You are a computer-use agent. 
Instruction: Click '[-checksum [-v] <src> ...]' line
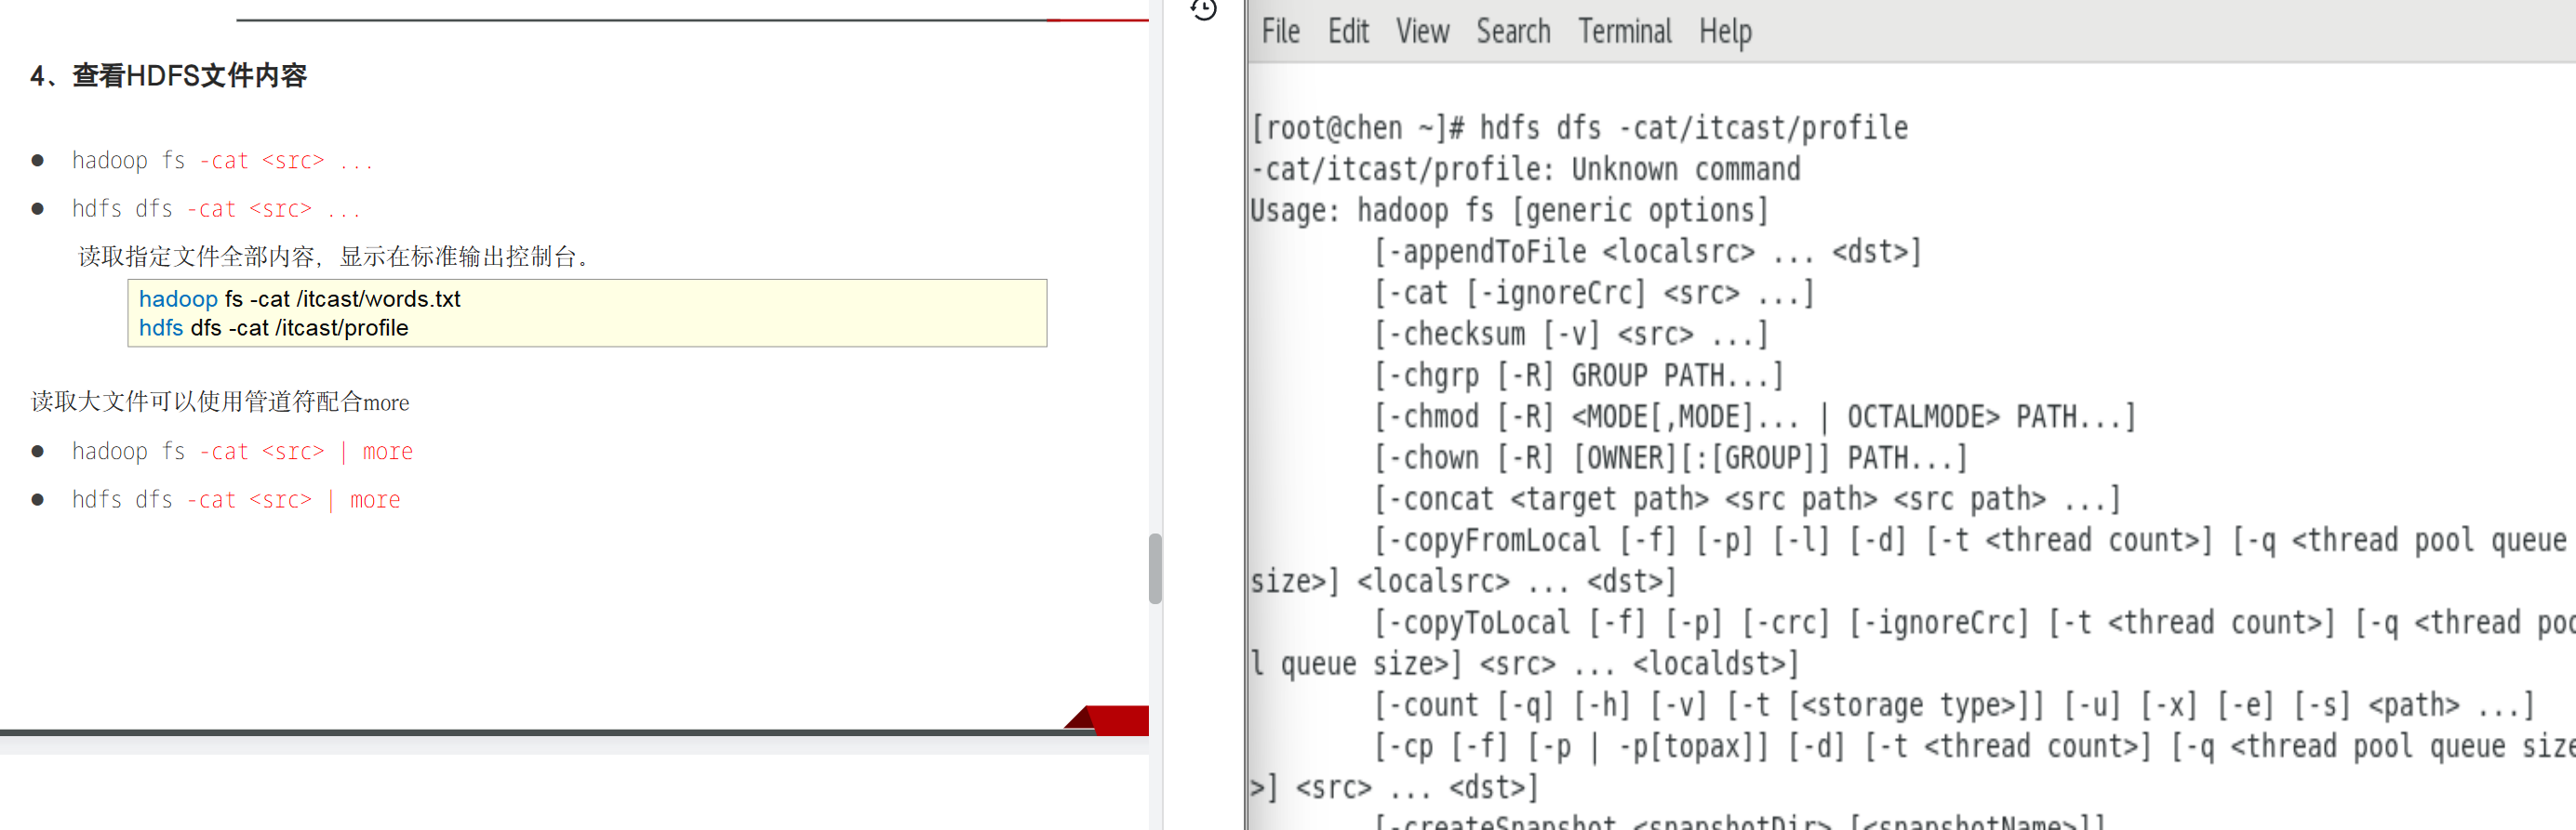1571,335
